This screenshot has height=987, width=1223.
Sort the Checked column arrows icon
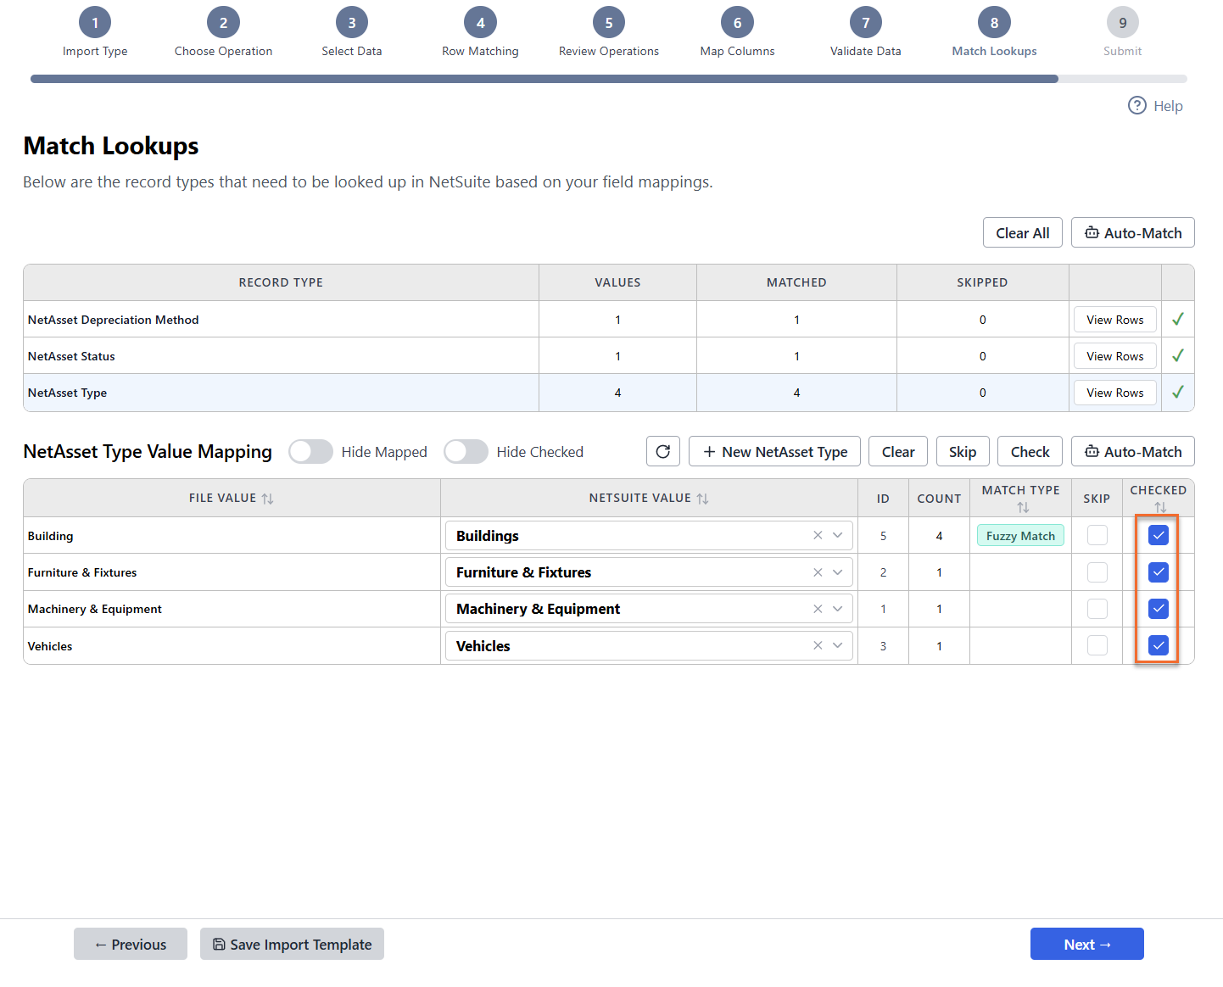pyautogui.click(x=1160, y=507)
